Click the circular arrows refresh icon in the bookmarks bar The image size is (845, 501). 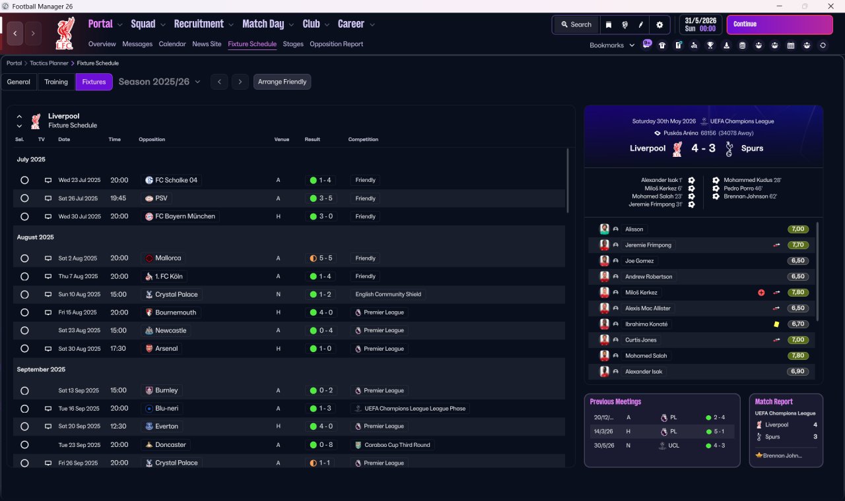(x=823, y=45)
